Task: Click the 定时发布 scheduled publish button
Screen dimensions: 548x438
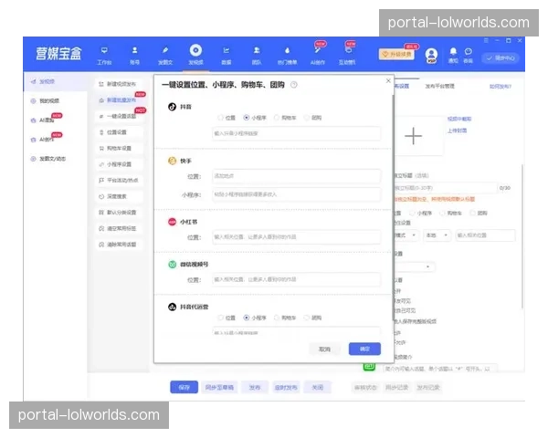Action: [286, 387]
